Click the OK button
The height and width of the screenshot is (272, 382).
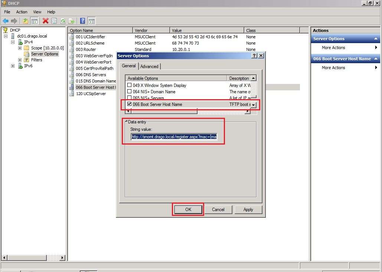coord(188,209)
